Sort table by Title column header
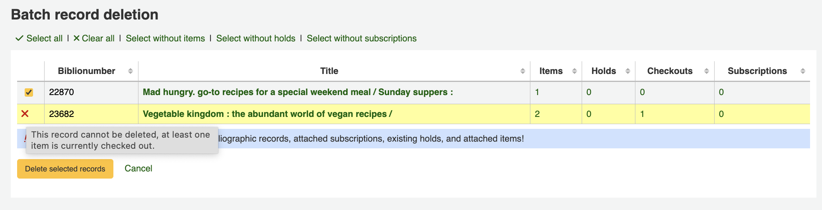The image size is (822, 210). pyautogui.click(x=329, y=71)
